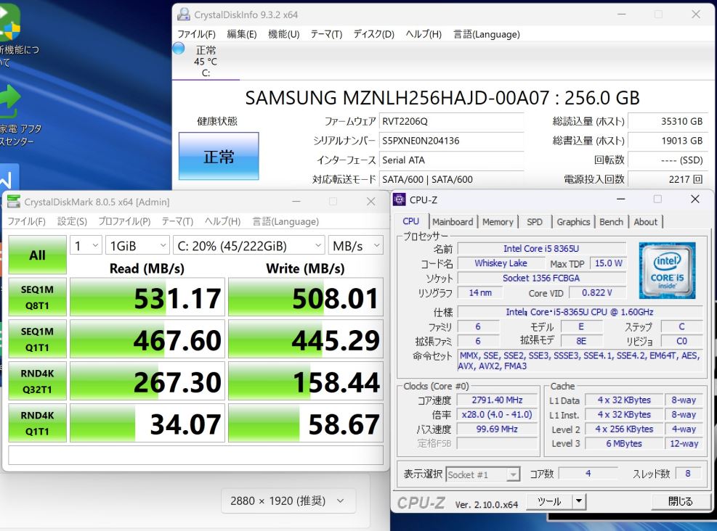
Task: Open ファイル(F) menu in CrystalDiskMark
Action: coord(27,221)
